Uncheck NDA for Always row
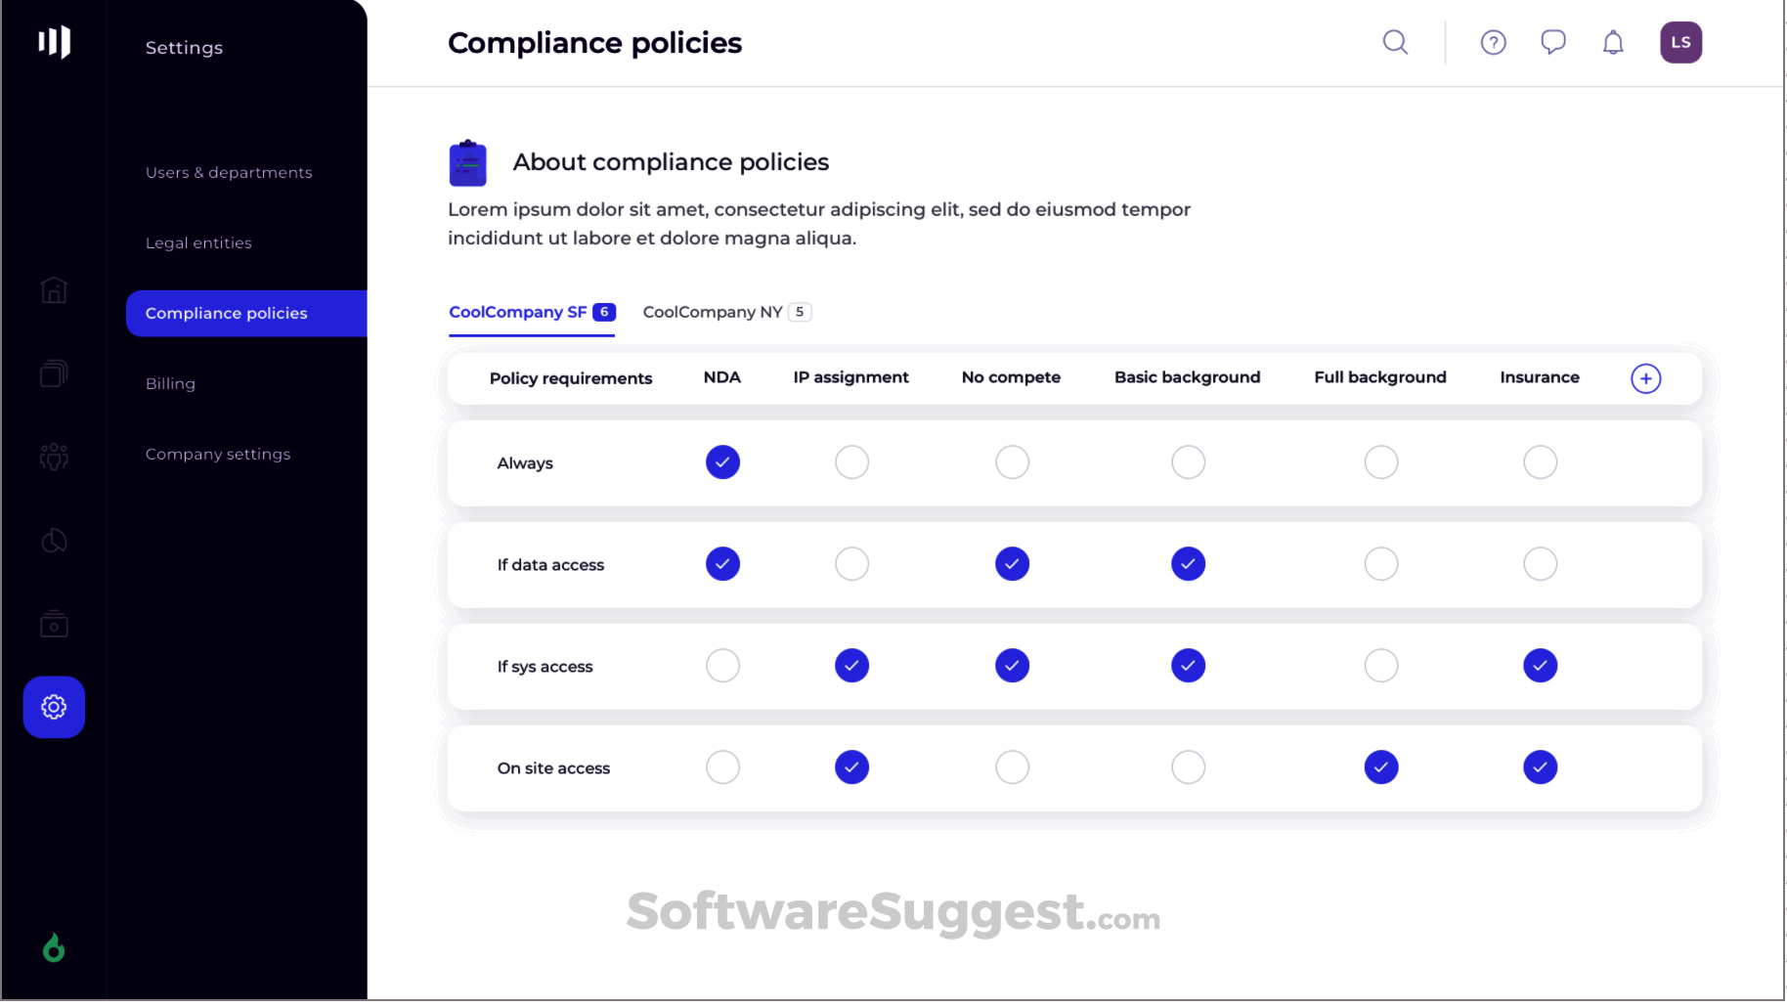 tap(722, 462)
